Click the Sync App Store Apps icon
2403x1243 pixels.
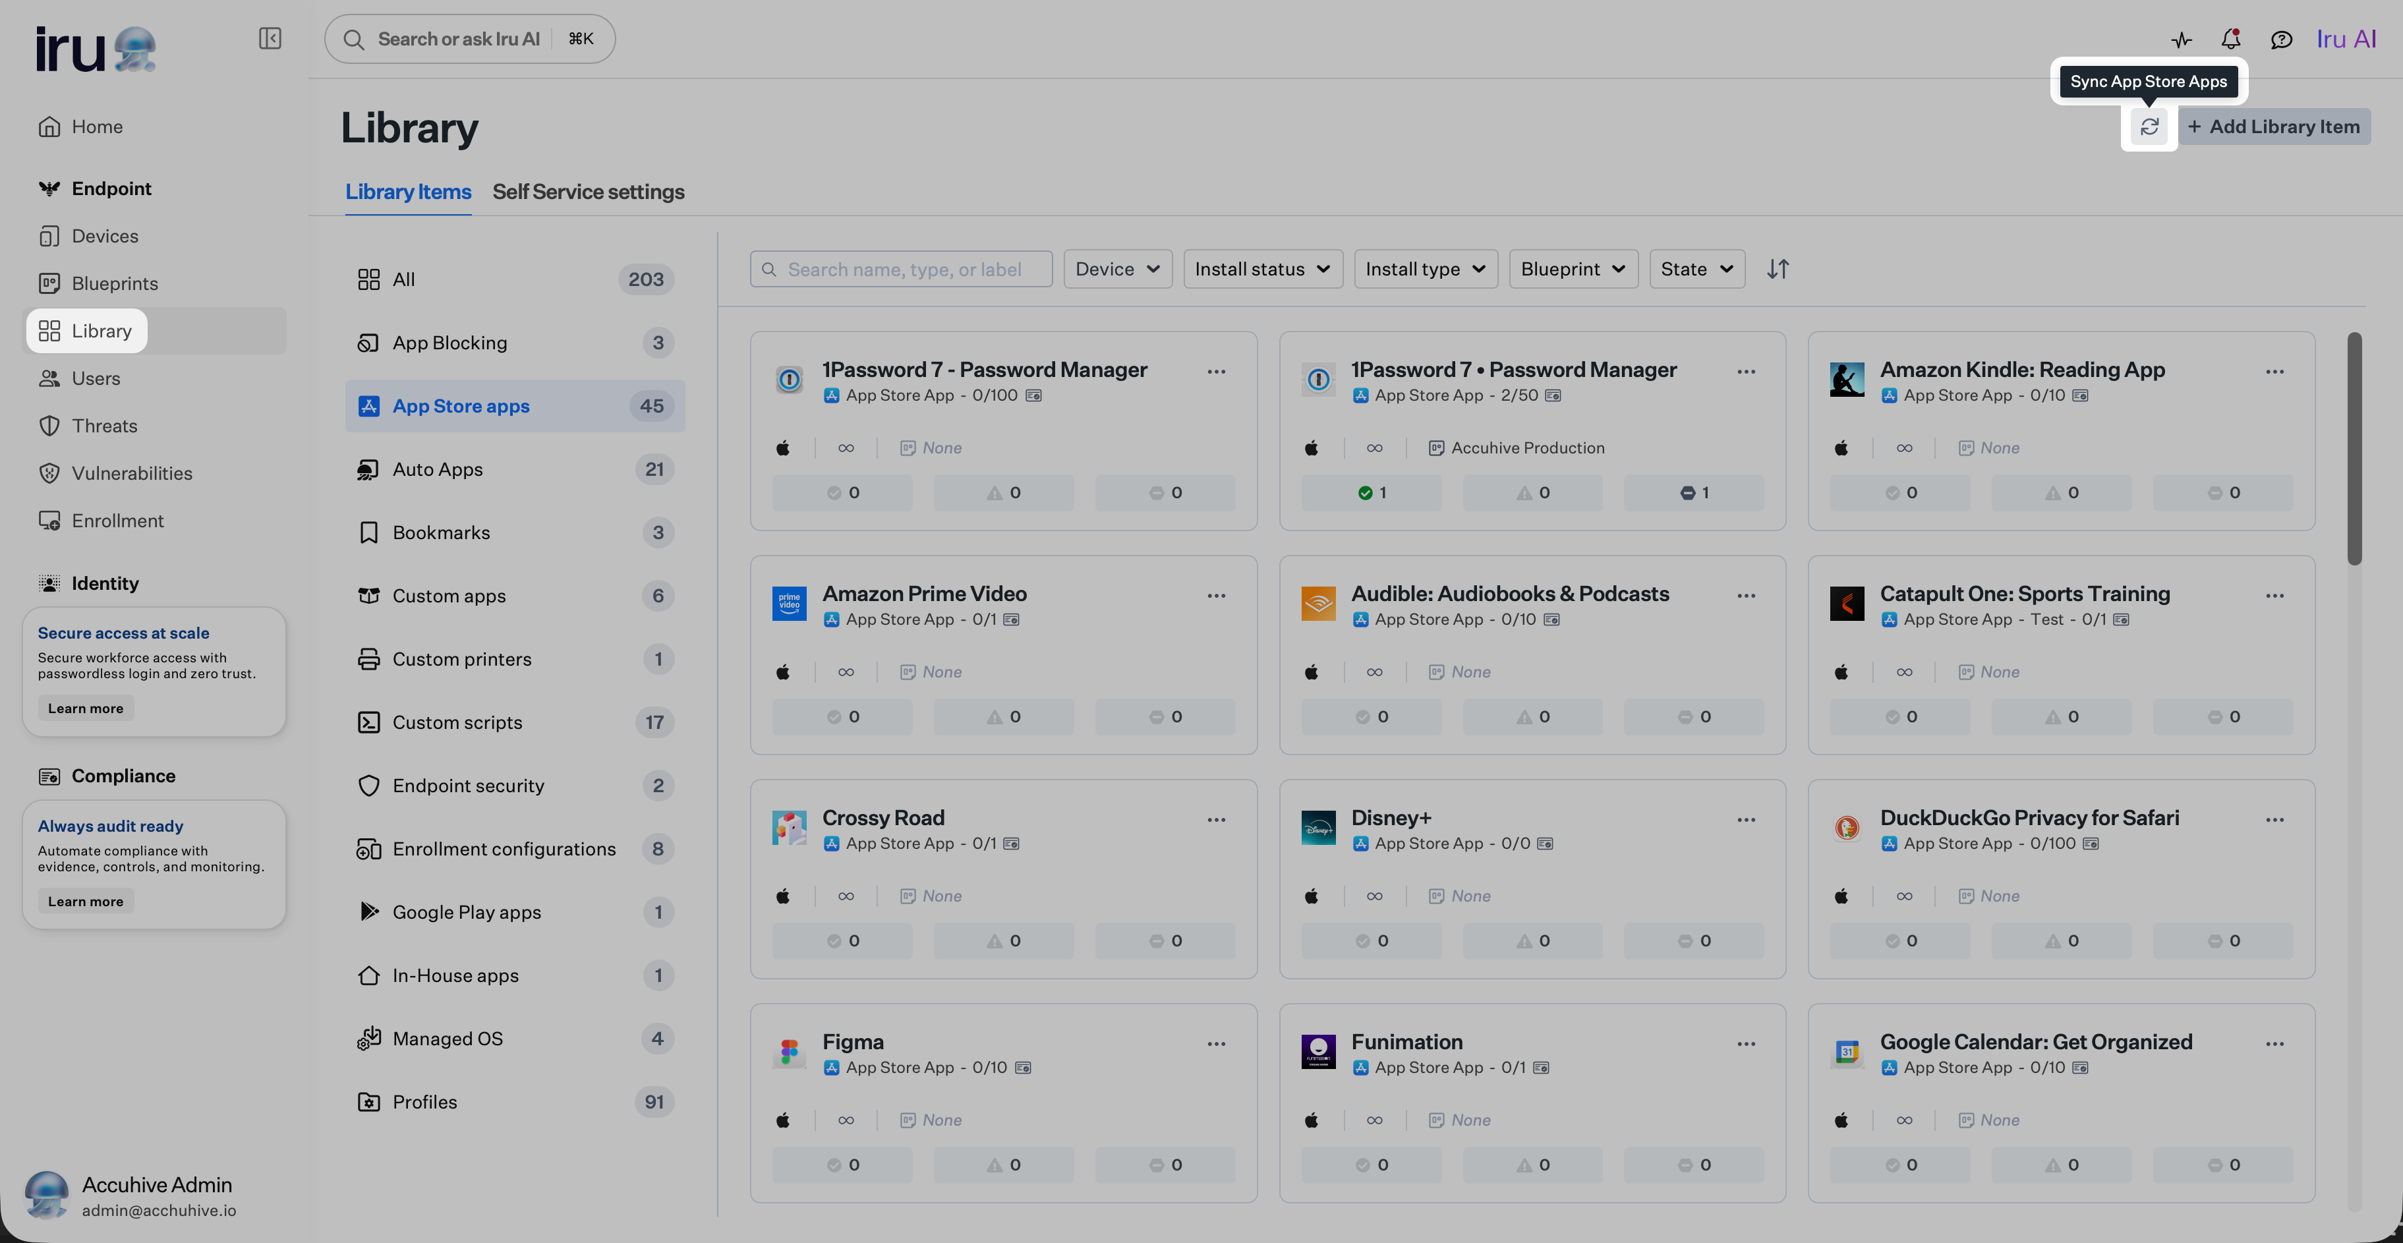coord(2149,127)
